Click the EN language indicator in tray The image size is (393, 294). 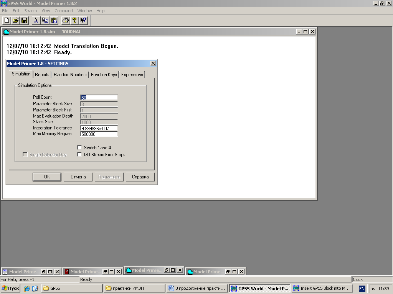[x=362, y=289]
